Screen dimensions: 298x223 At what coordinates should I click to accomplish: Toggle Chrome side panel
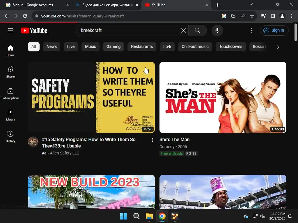pyautogui.click(x=273, y=16)
